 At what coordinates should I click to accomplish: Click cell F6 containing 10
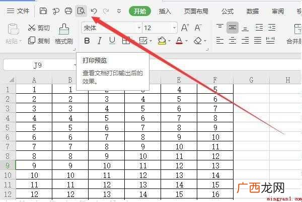point(215,137)
